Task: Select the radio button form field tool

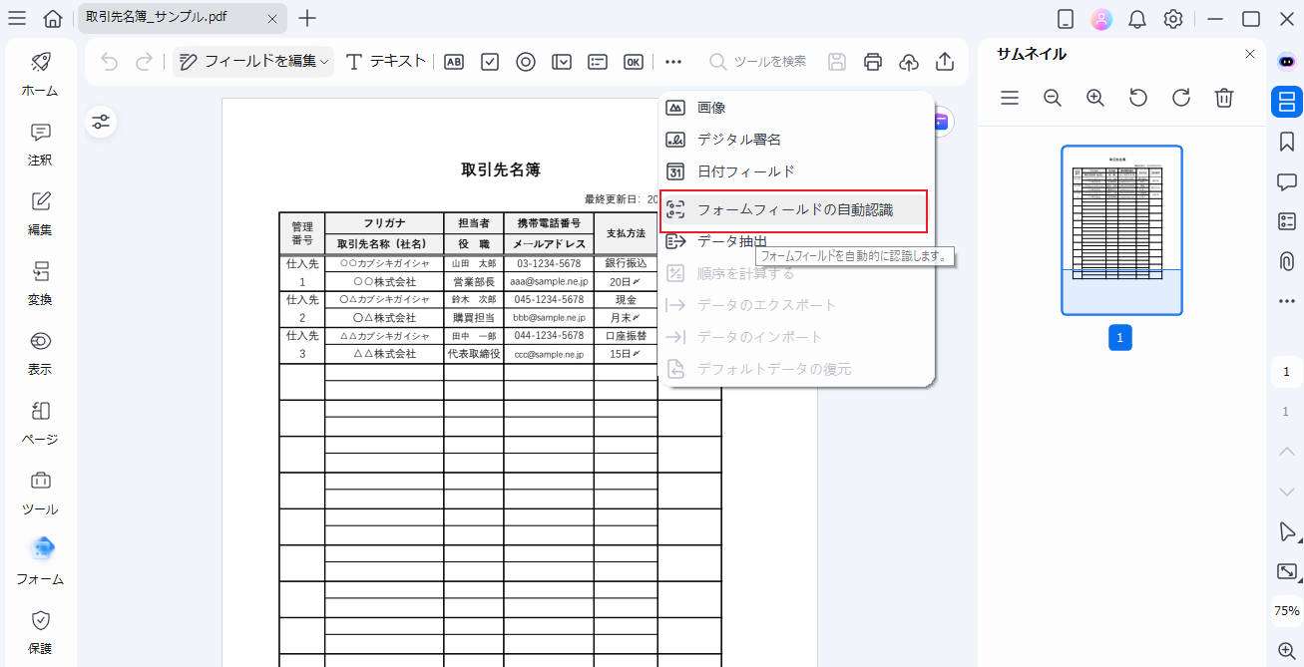Action: tap(526, 61)
